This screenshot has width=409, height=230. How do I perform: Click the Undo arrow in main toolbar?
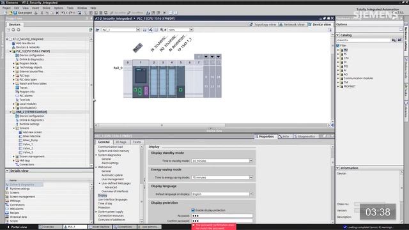point(63,13)
